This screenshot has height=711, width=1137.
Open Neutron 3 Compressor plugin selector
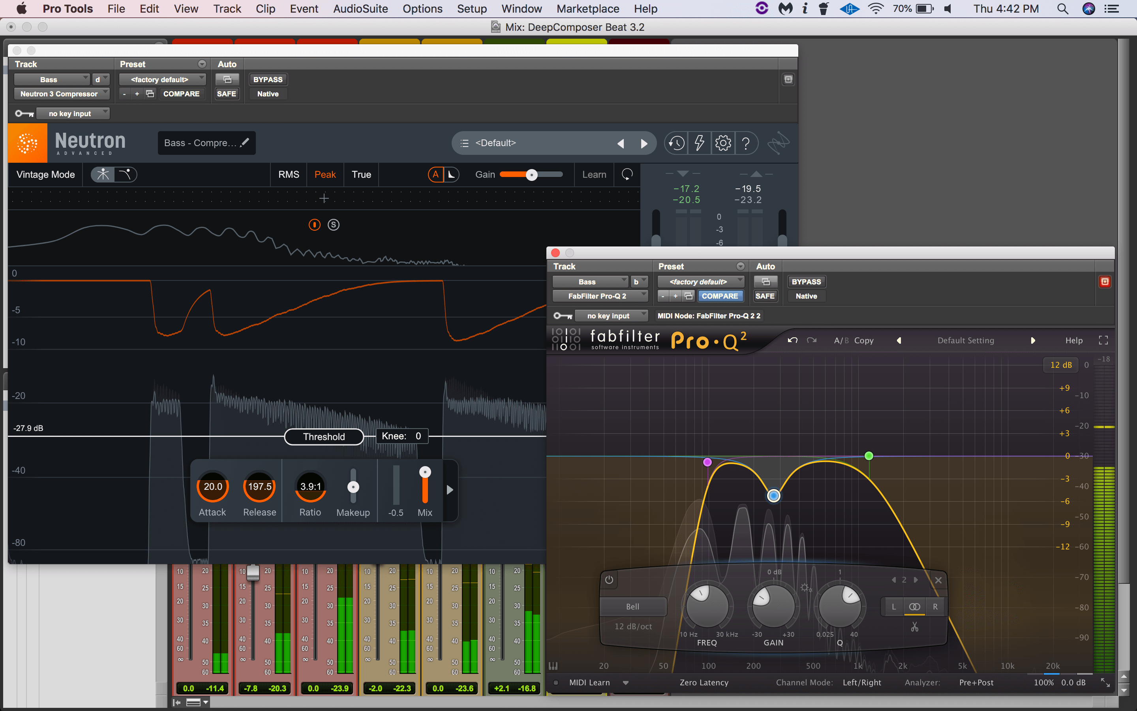pyautogui.click(x=62, y=94)
